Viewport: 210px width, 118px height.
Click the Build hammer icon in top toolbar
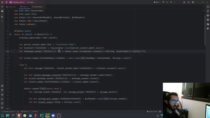[x=163, y=2]
